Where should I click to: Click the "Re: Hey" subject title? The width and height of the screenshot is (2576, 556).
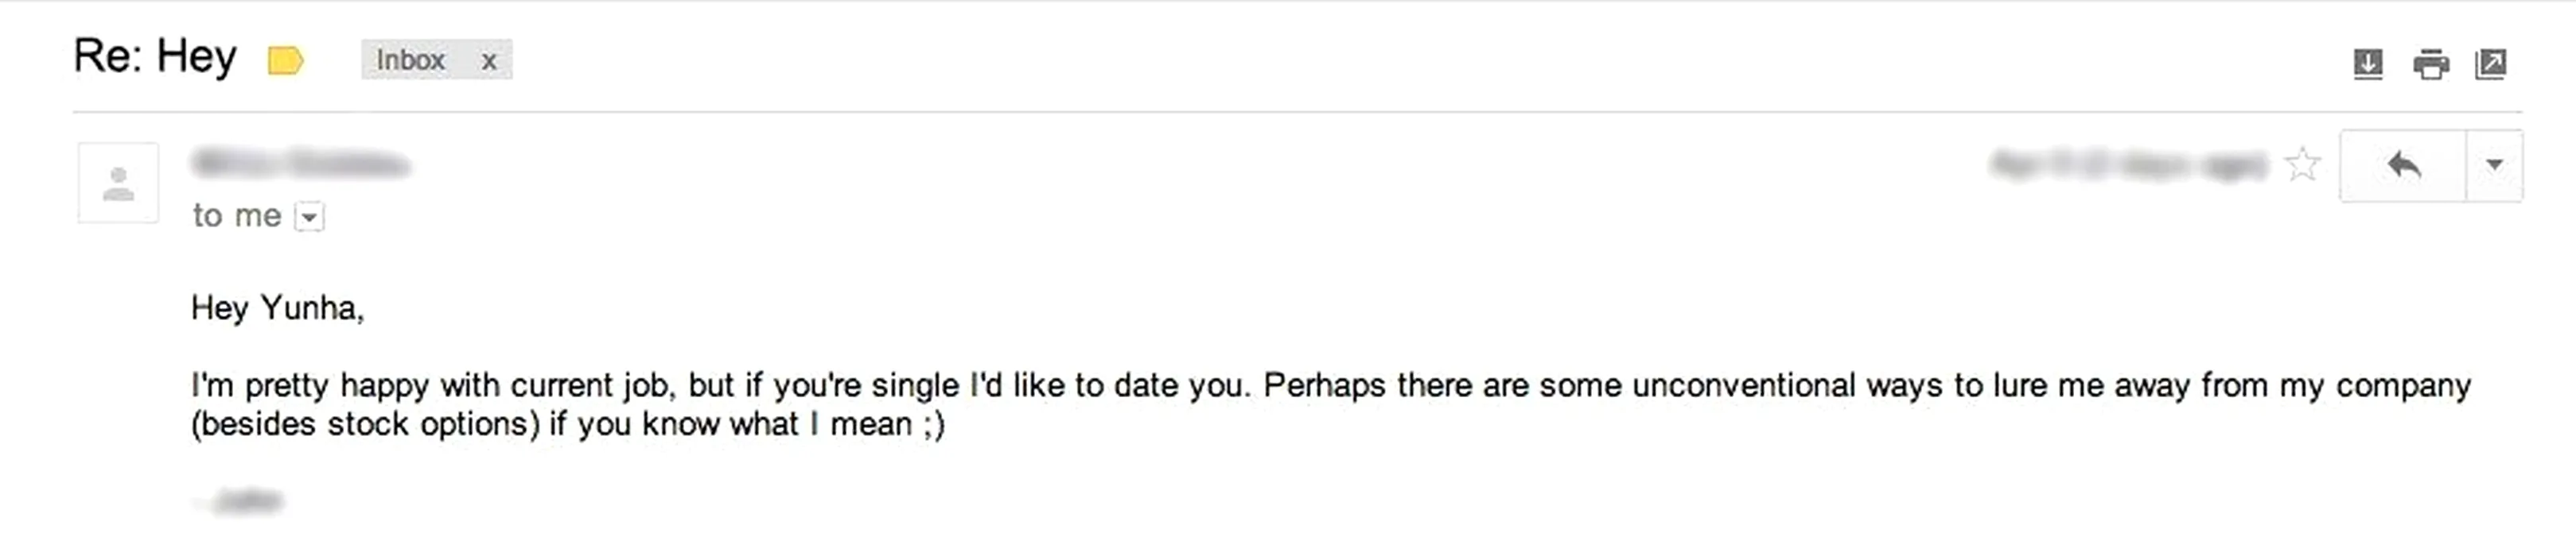click(155, 56)
